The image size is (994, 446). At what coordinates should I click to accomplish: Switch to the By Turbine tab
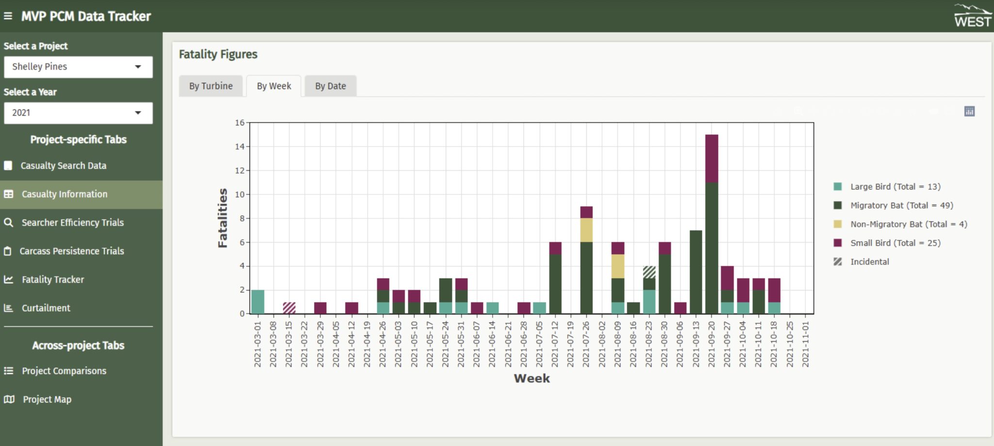click(211, 86)
